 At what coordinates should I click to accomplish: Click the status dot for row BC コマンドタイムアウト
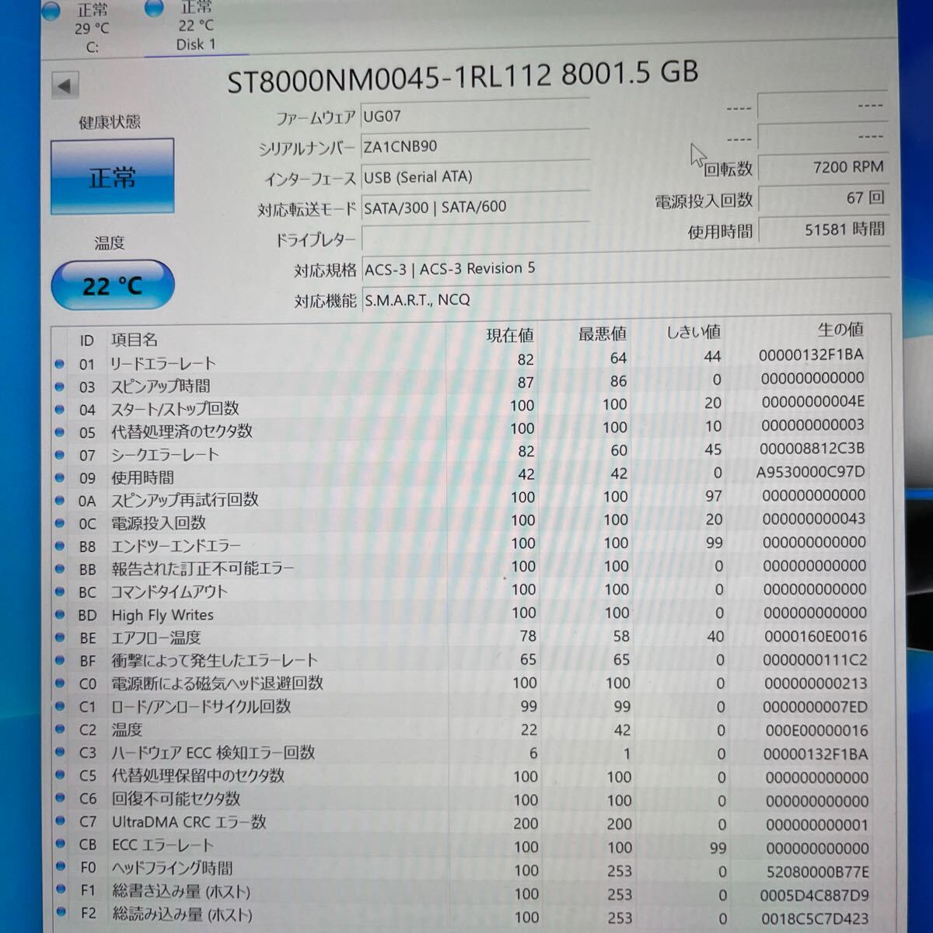[x=60, y=592]
